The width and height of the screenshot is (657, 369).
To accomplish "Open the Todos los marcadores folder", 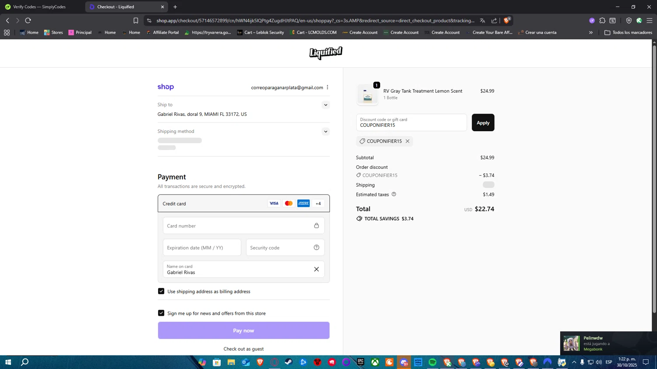I will (628, 32).
